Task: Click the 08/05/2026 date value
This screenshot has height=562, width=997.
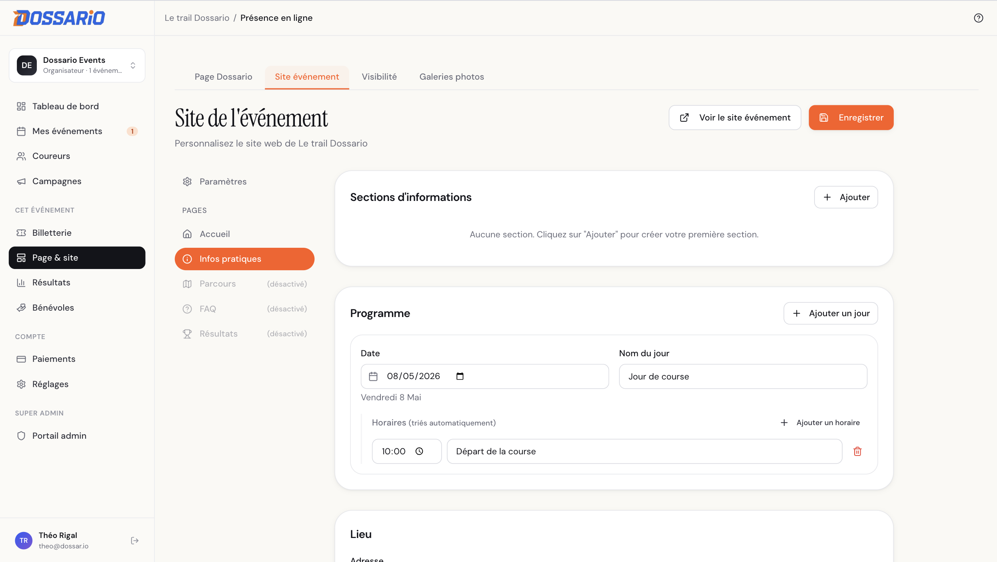Action: coord(413,376)
